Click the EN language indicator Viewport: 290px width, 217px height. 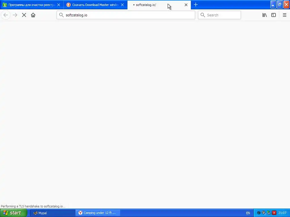pos(248,213)
